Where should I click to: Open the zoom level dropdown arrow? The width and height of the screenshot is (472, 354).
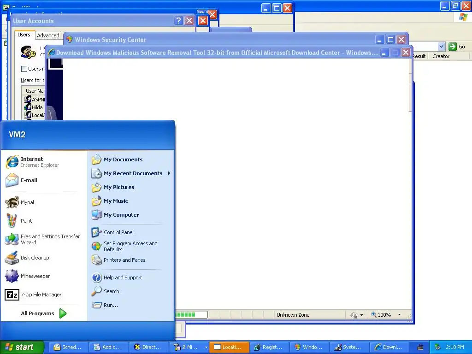(400, 314)
